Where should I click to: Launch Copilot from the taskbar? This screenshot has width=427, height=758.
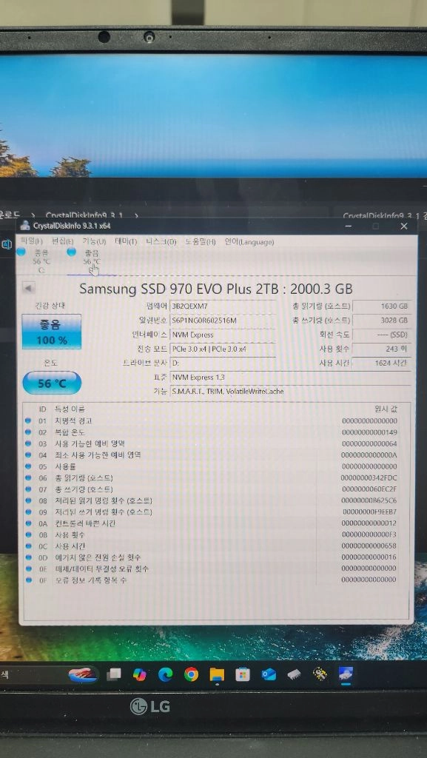(140, 674)
